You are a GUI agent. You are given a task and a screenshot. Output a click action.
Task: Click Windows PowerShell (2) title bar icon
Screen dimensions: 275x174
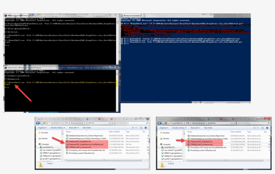122,16
